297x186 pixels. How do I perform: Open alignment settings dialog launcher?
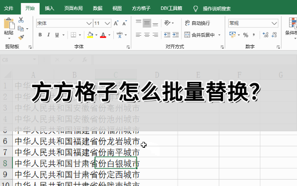tap(222, 47)
